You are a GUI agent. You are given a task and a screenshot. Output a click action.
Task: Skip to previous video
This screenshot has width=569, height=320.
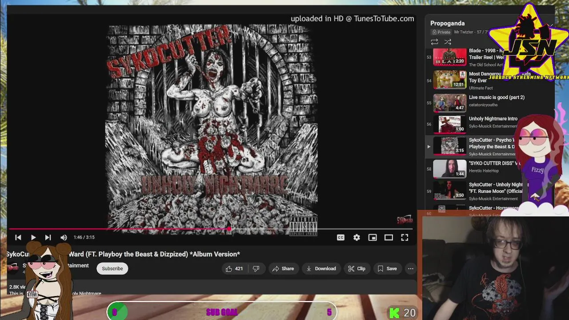[18, 237]
